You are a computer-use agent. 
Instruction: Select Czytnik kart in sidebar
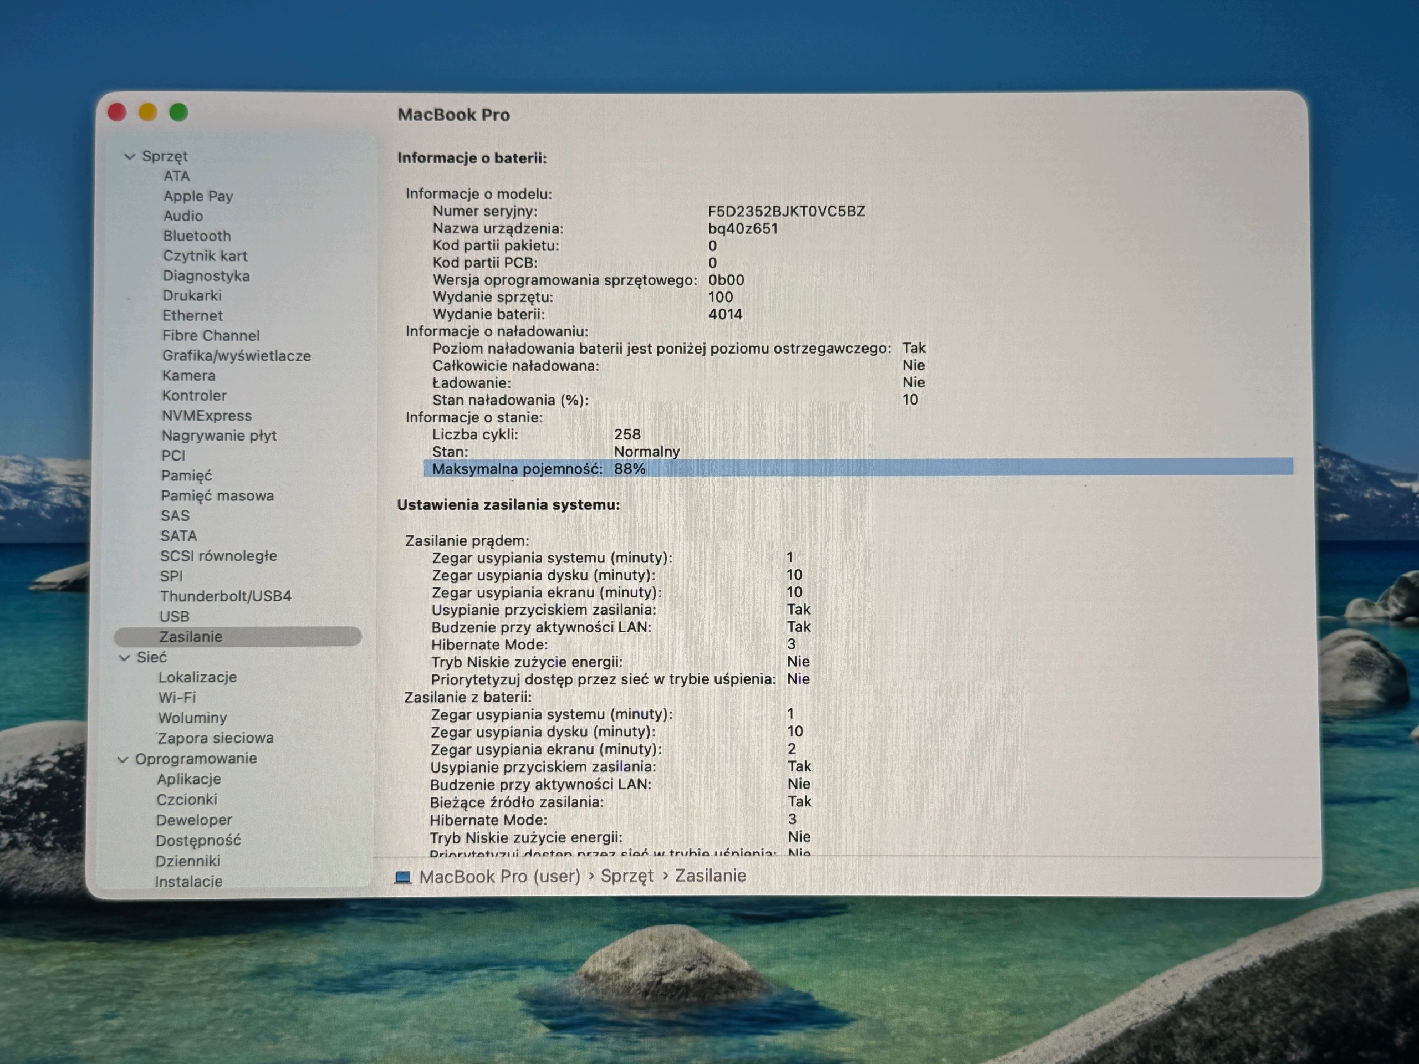click(x=205, y=255)
